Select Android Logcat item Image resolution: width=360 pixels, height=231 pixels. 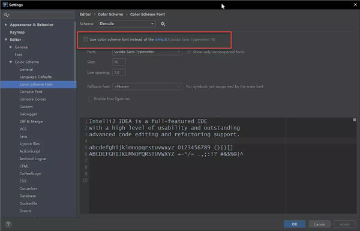pyautogui.click(x=33, y=158)
